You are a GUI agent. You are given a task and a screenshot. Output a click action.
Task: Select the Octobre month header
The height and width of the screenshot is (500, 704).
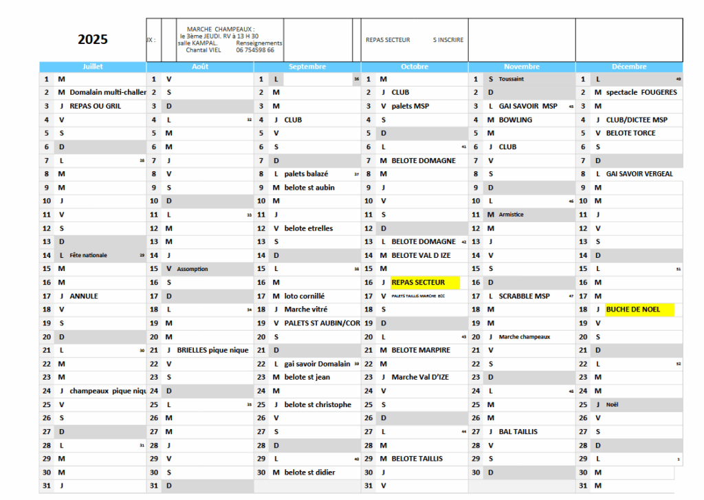click(x=415, y=67)
